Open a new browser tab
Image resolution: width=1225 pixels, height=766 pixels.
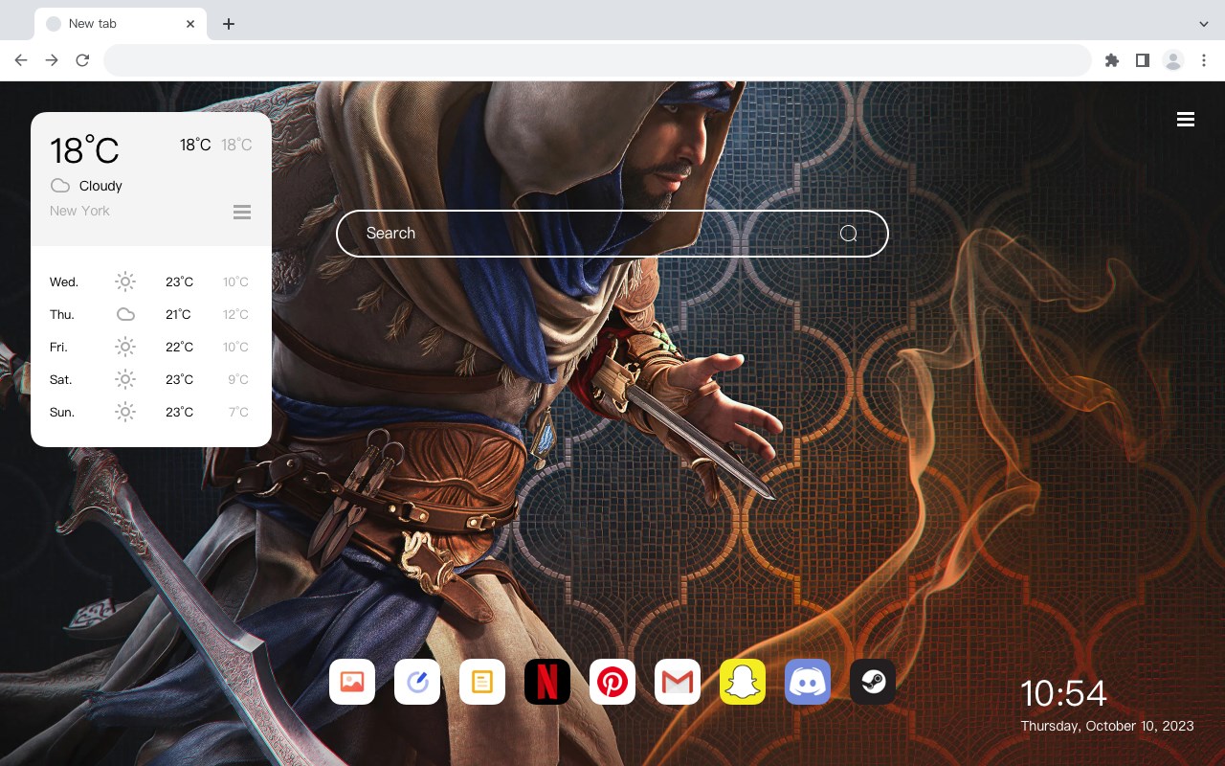tap(228, 24)
